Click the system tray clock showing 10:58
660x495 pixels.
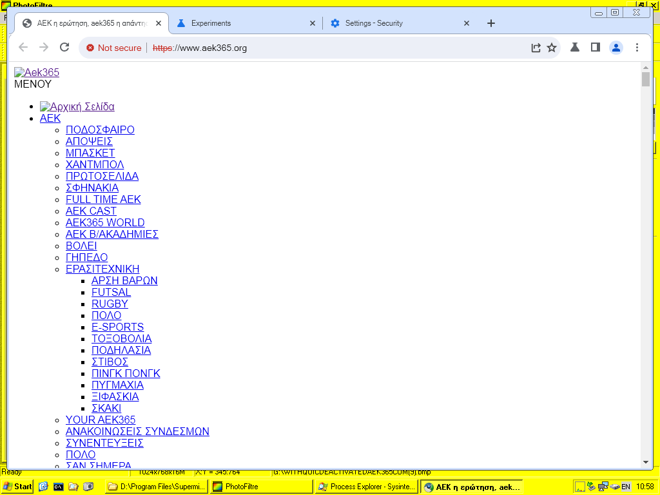(645, 487)
